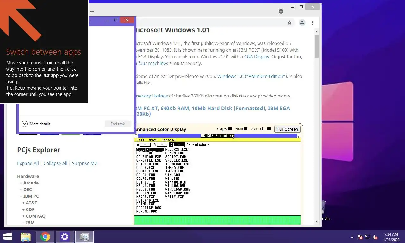The image size is (405, 243).
Task: Expand the CDP tree node
Action: 28,209
